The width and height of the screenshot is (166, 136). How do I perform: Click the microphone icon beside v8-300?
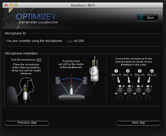70,41
